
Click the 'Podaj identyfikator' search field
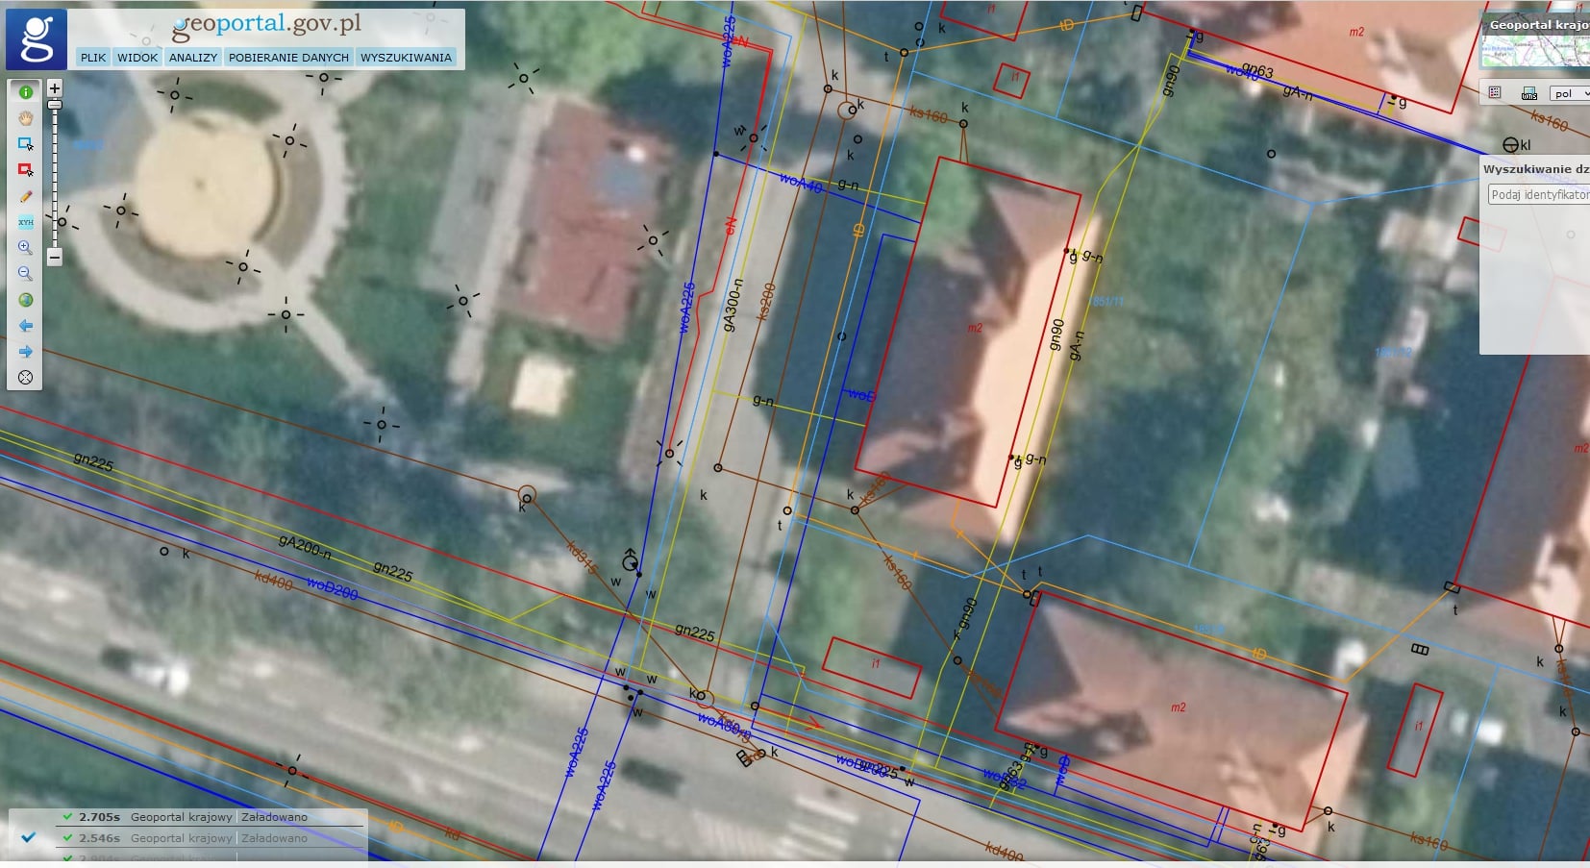pyautogui.click(x=1538, y=195)
